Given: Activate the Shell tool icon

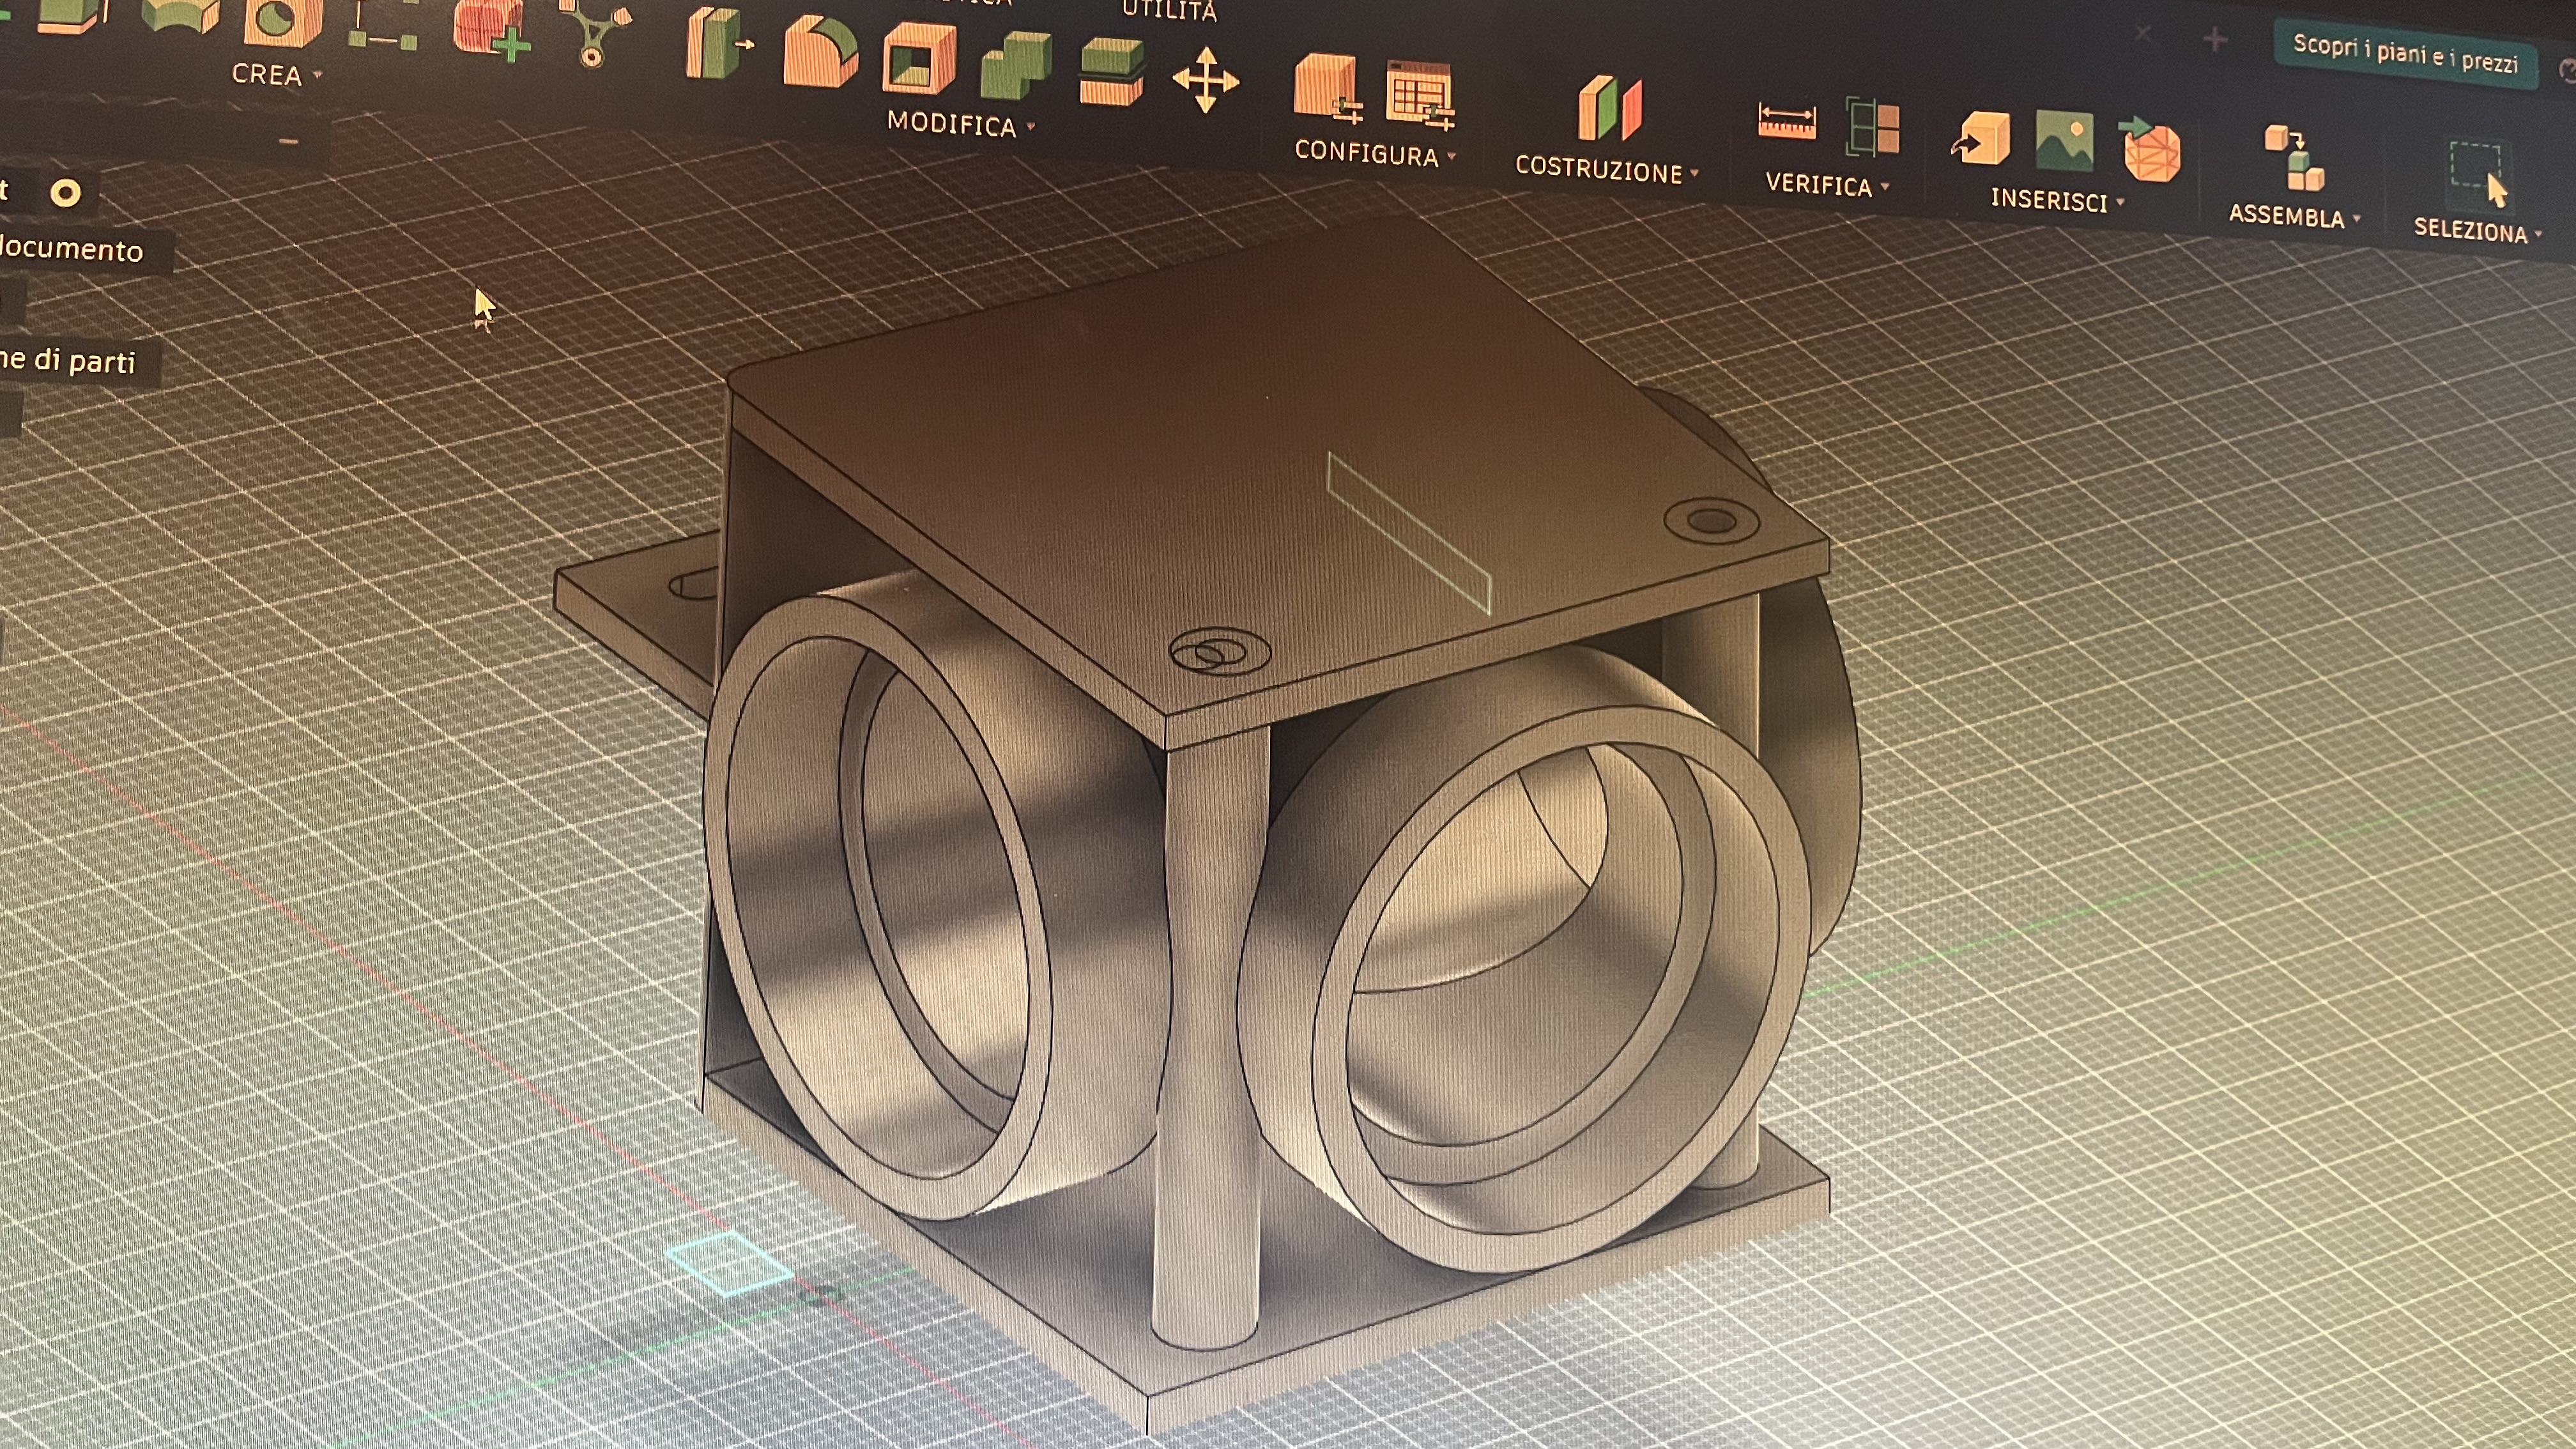Looking at the screenshot, I should click(918, 58).
